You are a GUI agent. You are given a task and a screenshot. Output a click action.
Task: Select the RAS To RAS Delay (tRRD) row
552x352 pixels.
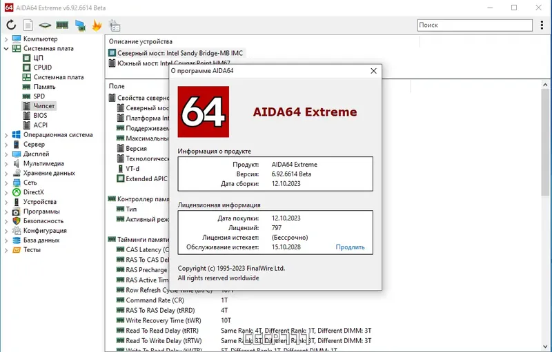(160, 311)
